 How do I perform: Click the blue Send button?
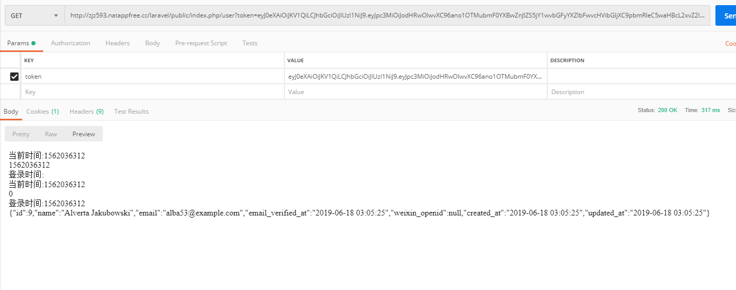point(726,15)
